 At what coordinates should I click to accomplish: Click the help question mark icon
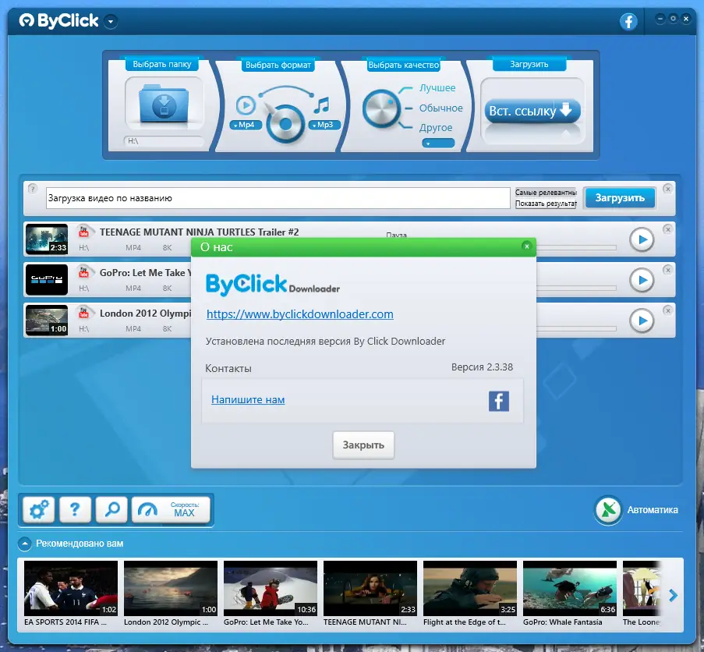pos(75,509)
